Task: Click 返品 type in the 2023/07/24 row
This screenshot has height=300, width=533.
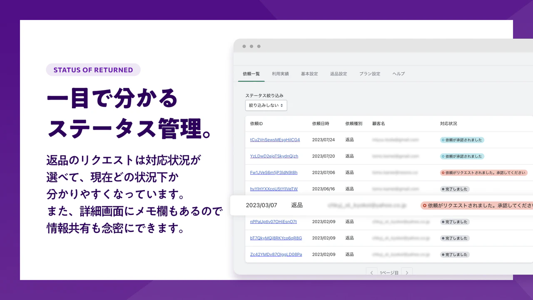Action: pos(349,140)
